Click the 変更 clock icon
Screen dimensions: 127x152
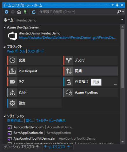pos(12,60)
